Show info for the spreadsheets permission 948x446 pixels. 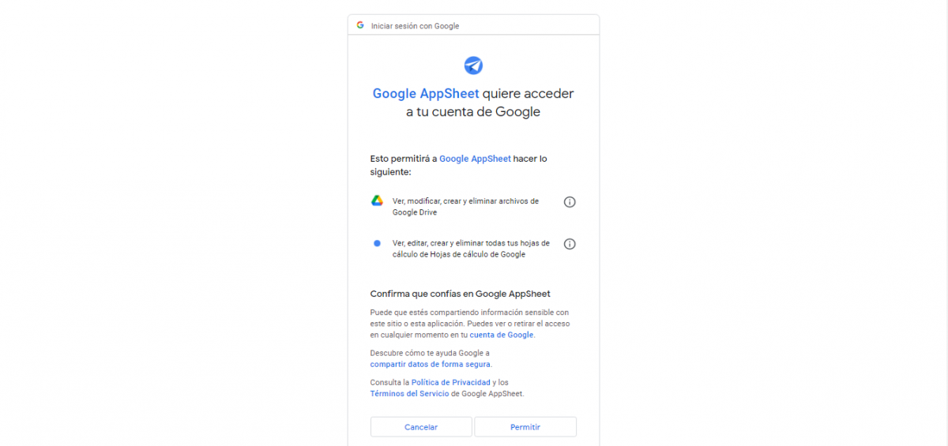[x=570, y=244]
